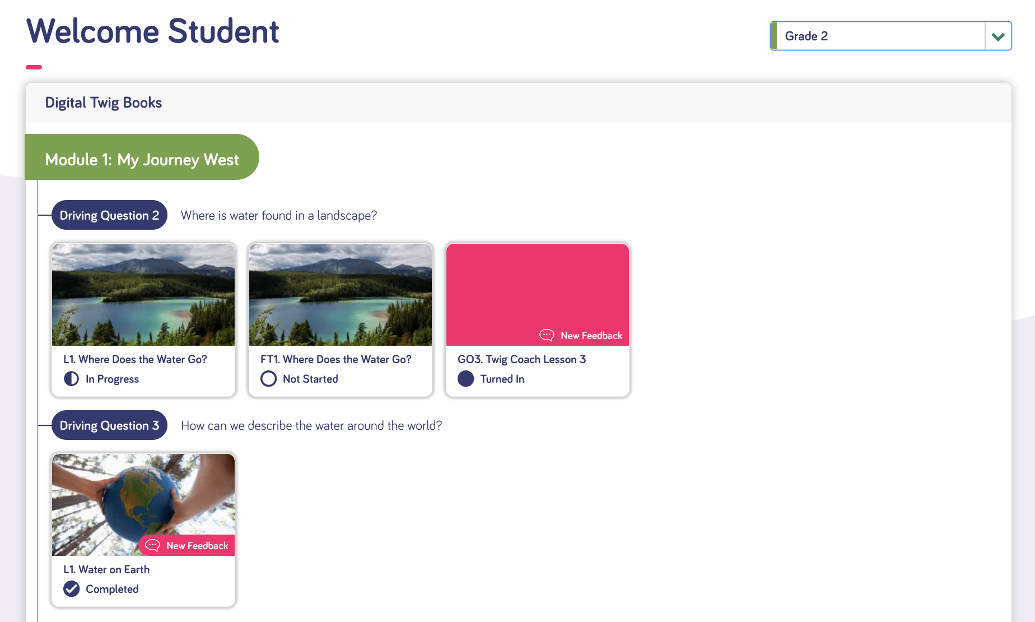
Task: Click the In Progress half-circle status icon
Action: (x=71, y=379)
